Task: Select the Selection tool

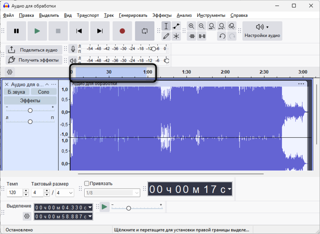Action: tap(166, 26)
